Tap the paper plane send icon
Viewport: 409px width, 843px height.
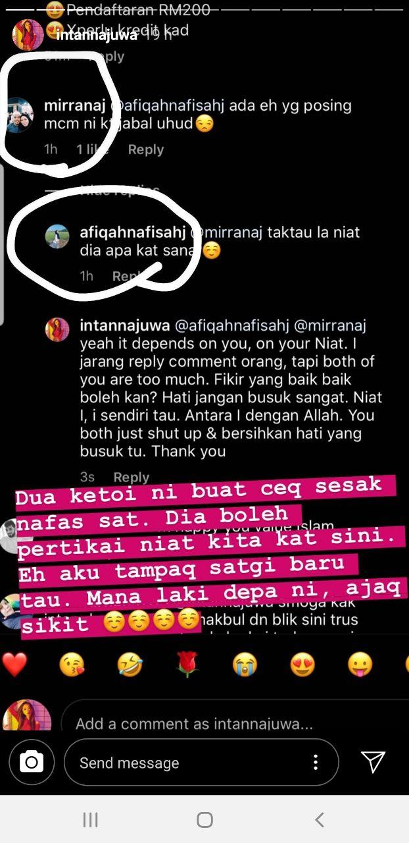tap(373, 762)
